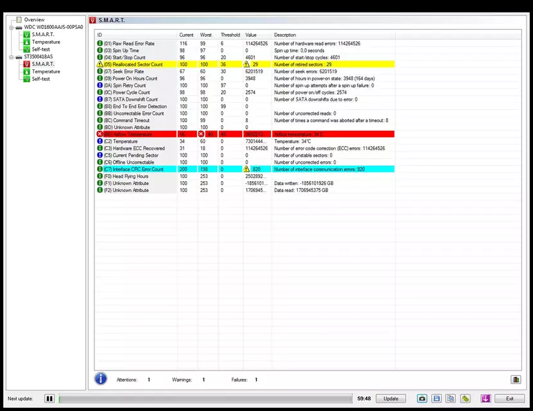
Task: Click the camera screenshot icon
Action: (x=422, y=398)
